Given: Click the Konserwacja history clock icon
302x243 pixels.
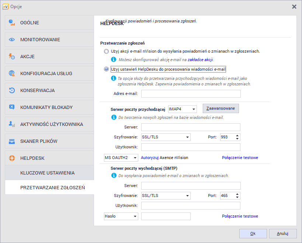Looking at the screenshot, I should pos(12,91).
